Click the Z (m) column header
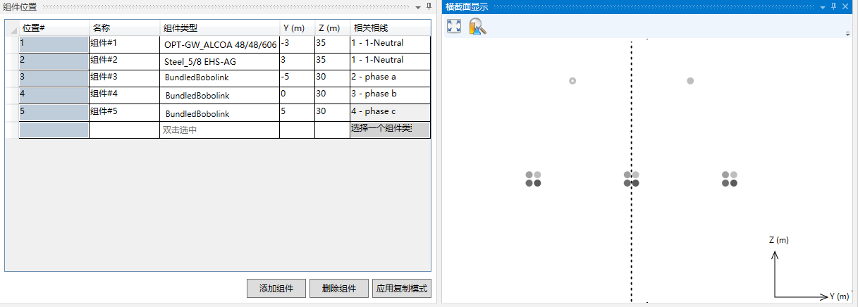The image size is (858, 307). (333, 28)
